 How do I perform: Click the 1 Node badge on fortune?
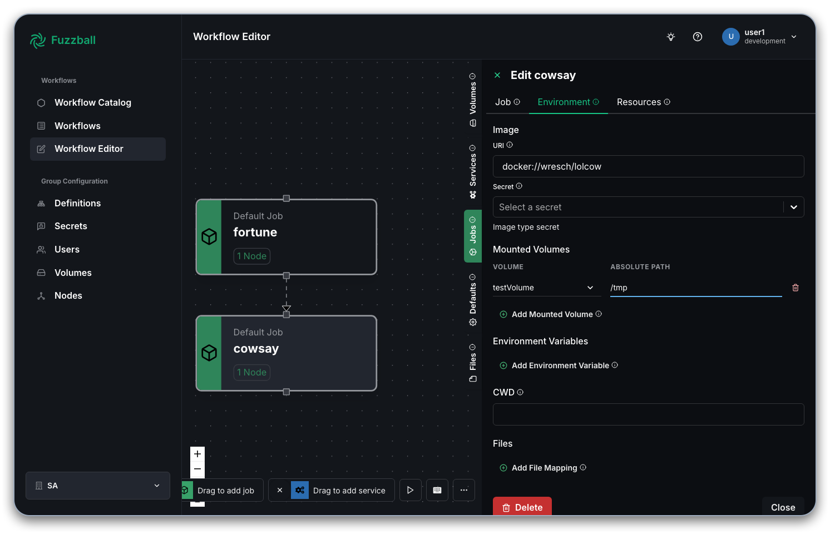tap(252, 256)
